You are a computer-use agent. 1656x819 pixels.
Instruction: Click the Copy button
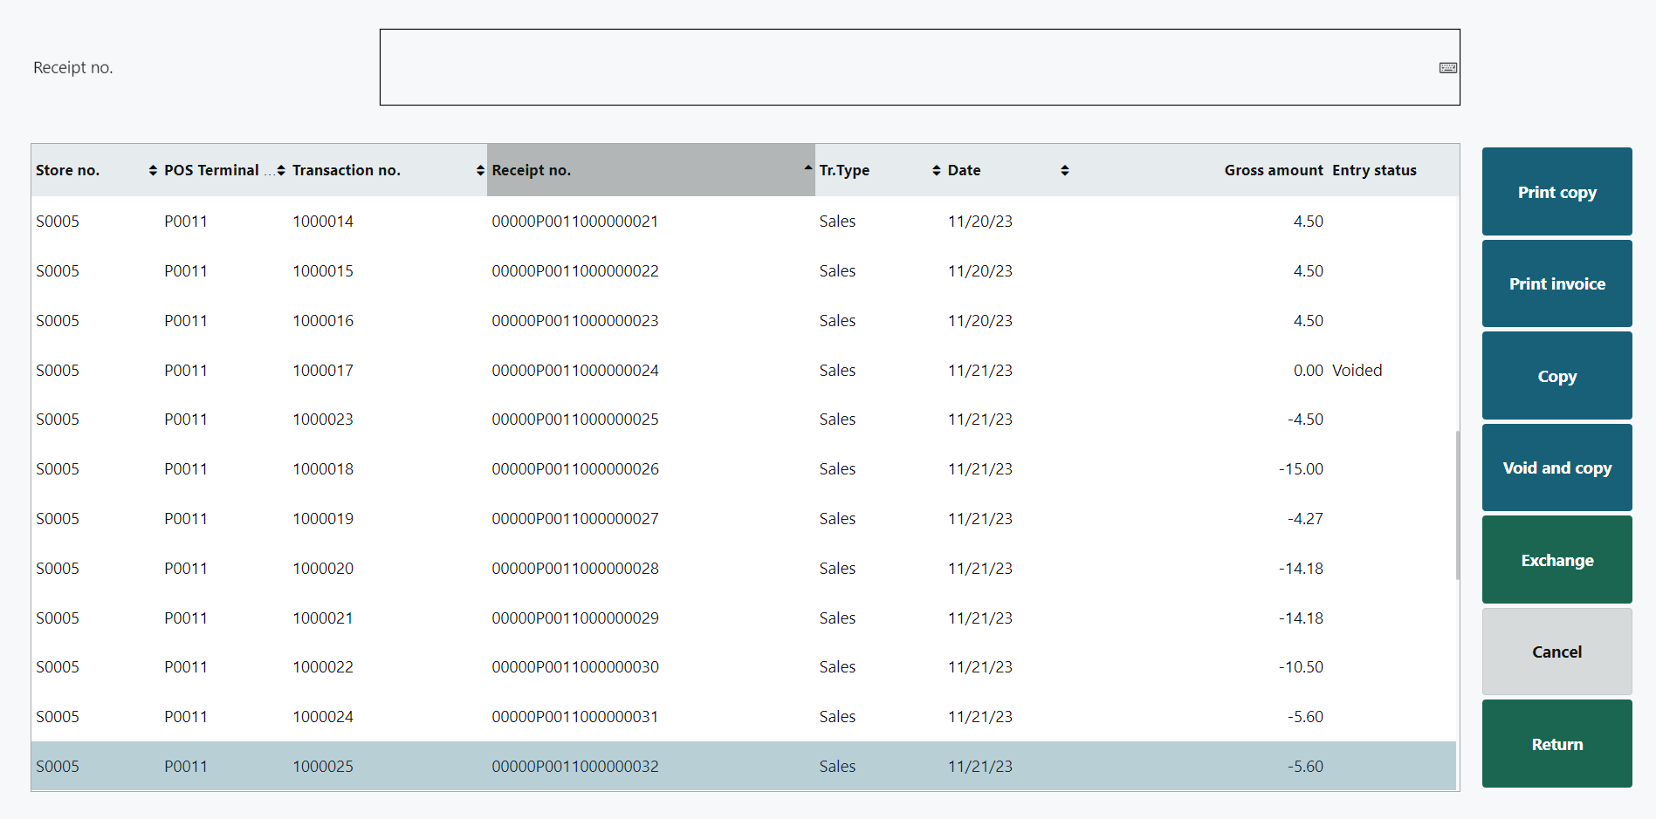1556,376
